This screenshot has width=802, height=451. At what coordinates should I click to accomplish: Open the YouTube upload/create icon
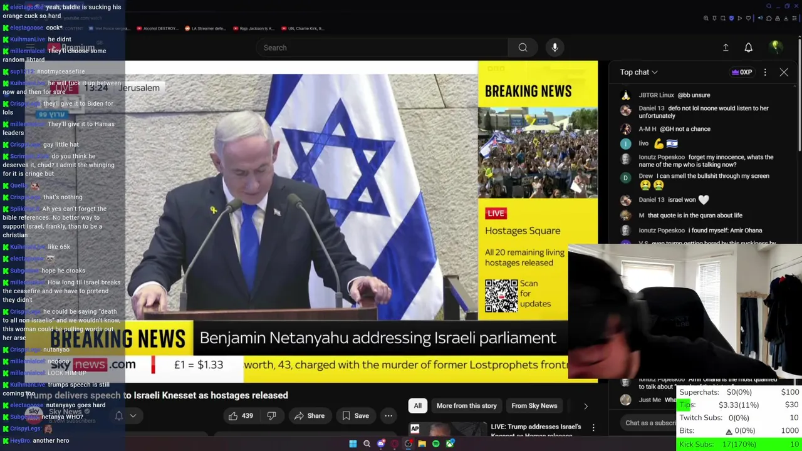pos(726,48)
